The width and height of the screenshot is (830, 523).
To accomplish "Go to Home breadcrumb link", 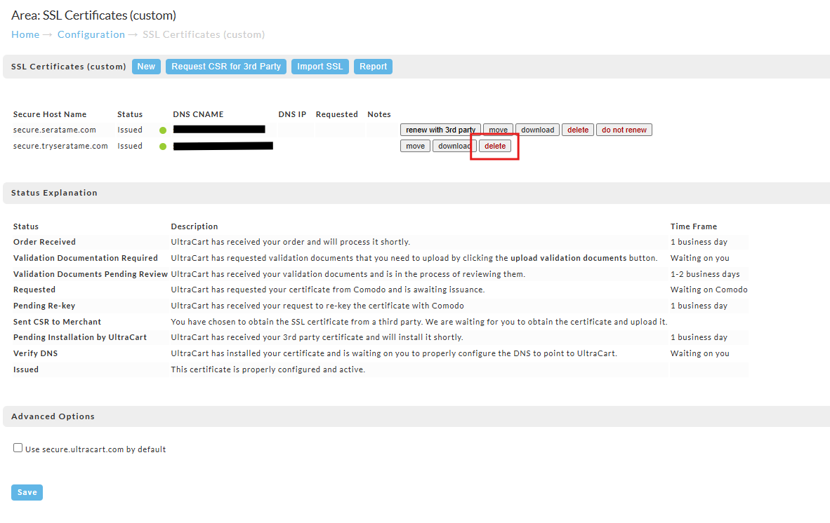I will [25, 34].
